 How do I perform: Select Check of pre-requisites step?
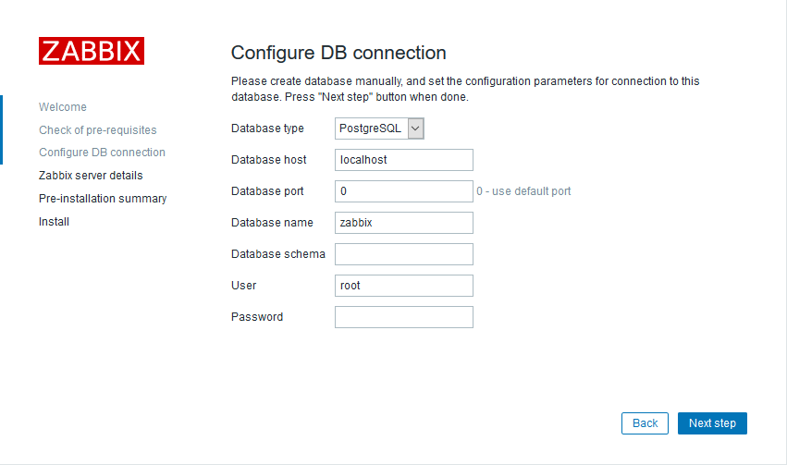tap(98, 130)
